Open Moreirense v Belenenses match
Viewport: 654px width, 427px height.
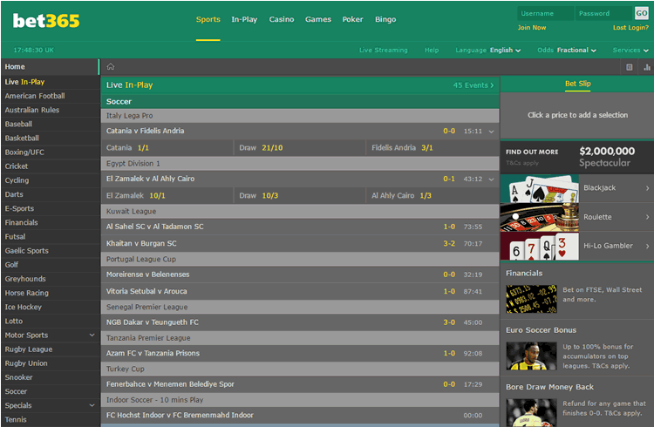point(300,274)
